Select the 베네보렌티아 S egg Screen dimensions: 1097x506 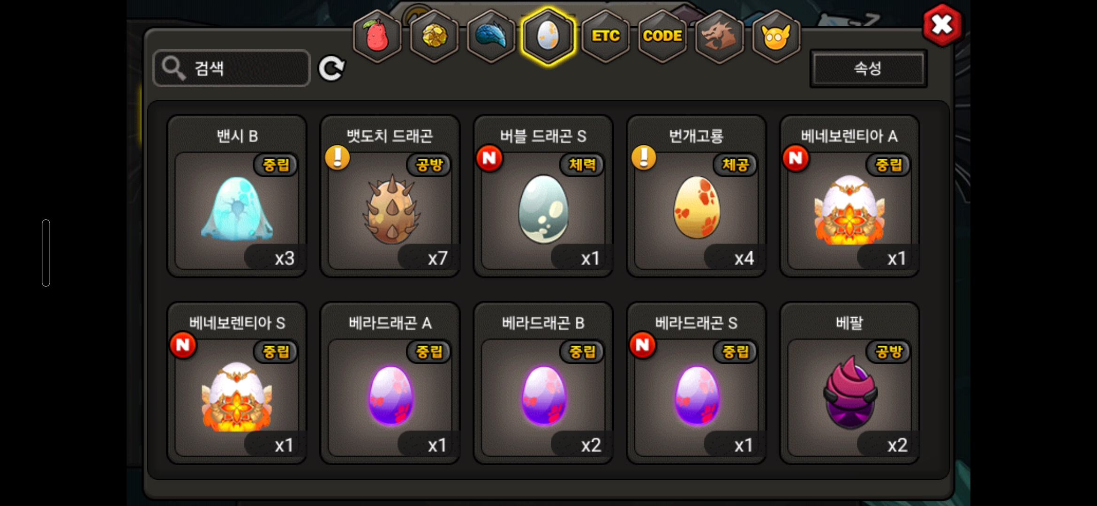click(237, 383)
